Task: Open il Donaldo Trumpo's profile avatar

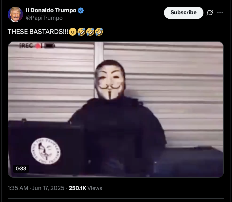Action: pyautogui.click(x=15, y=14)
